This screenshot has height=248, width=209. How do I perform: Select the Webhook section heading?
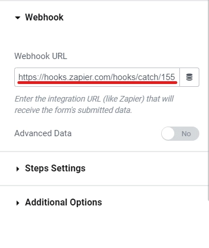[44, 18]
